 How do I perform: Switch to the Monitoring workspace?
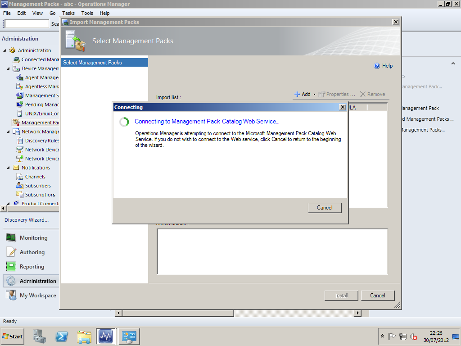pyautogui.click(x=31, y=238)
